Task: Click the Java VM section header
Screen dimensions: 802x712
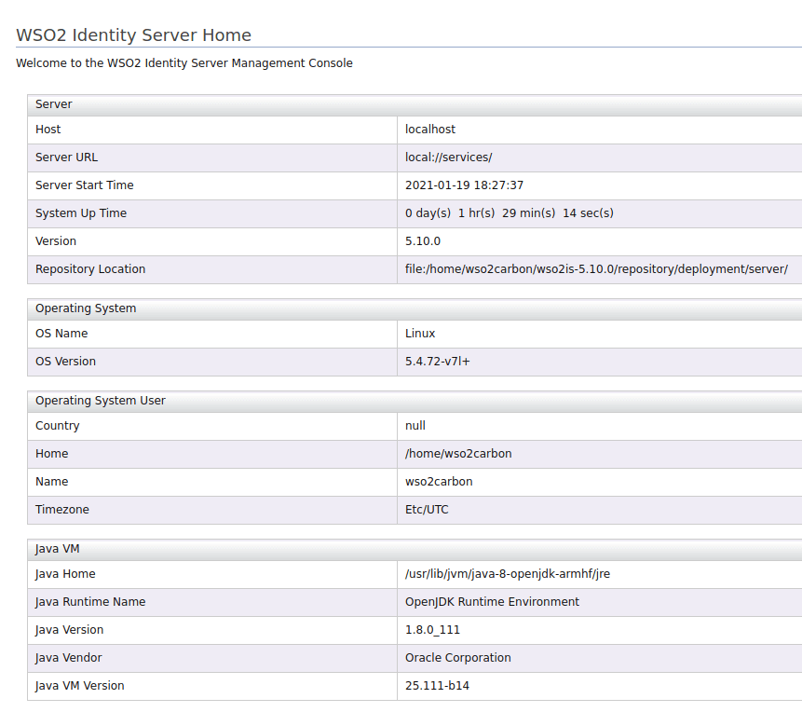Action: click(58, 549)
